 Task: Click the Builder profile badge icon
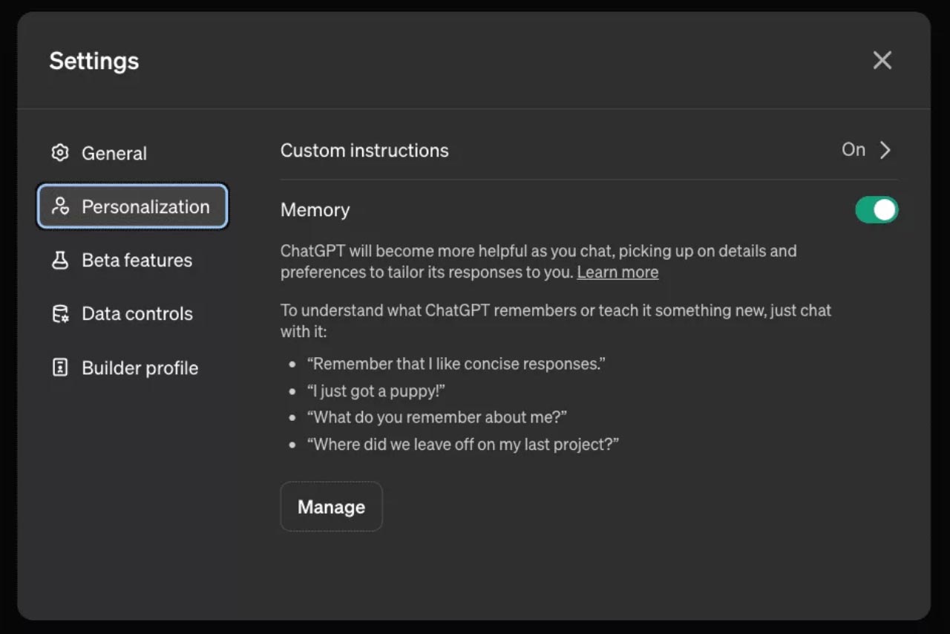(x=59, y=367)
